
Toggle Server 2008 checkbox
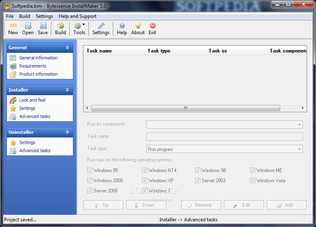point(90,190)
